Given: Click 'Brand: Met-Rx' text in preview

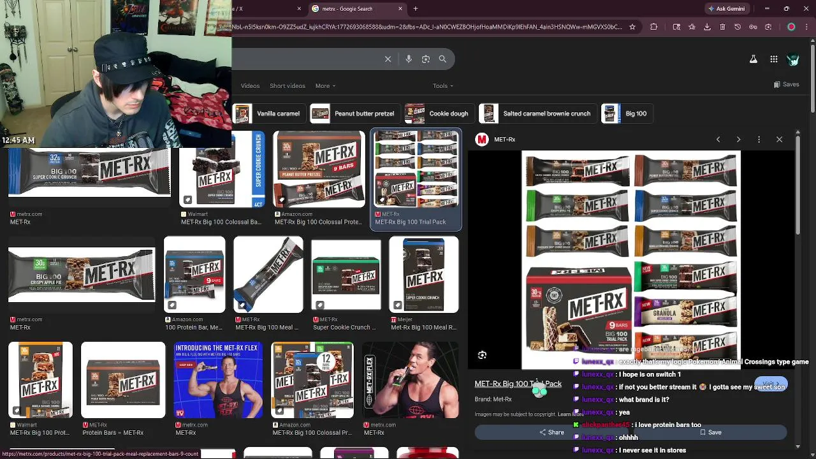Looking at the screenshot, I should pos(493,399).
